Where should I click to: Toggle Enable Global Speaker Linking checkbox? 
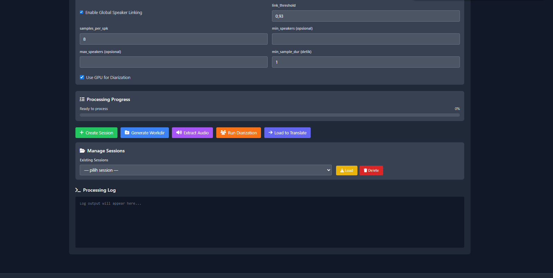pyautogui.click(x=81, y=12)
